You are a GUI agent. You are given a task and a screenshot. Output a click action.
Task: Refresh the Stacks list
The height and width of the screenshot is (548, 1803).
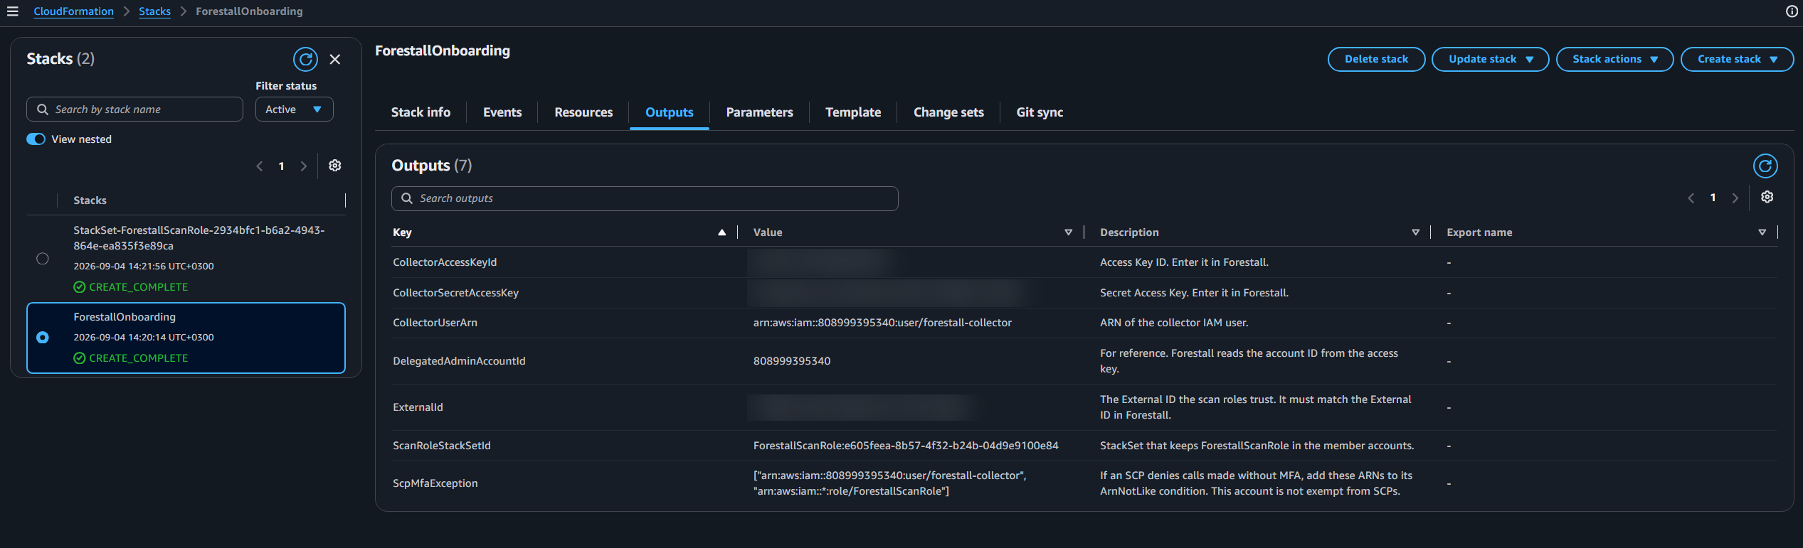tap(306, 60)
